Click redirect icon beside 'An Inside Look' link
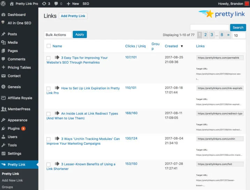The width and height of the screenshot is (250, 190). 57,113
